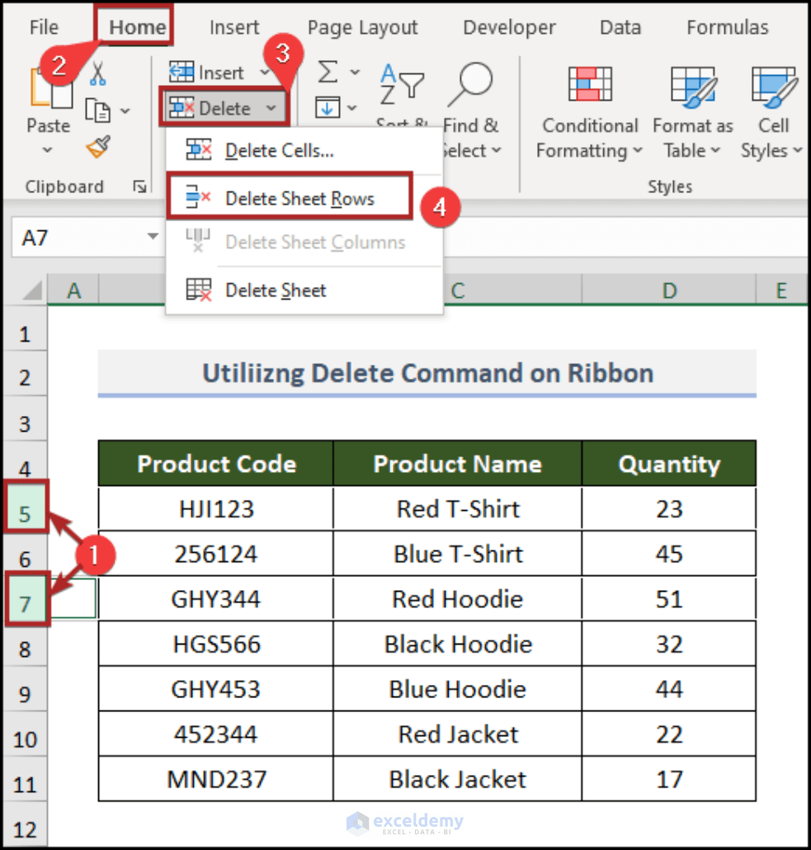This screenshot has height=850, width=811.
Task: Select the Cut scissors icon
Action: pyautogui.click(x=97, y=73)
